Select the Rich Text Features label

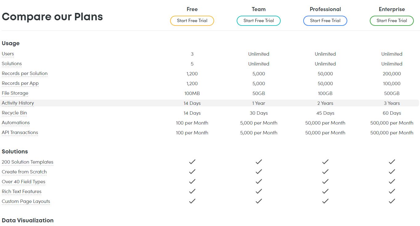(22, 192)
